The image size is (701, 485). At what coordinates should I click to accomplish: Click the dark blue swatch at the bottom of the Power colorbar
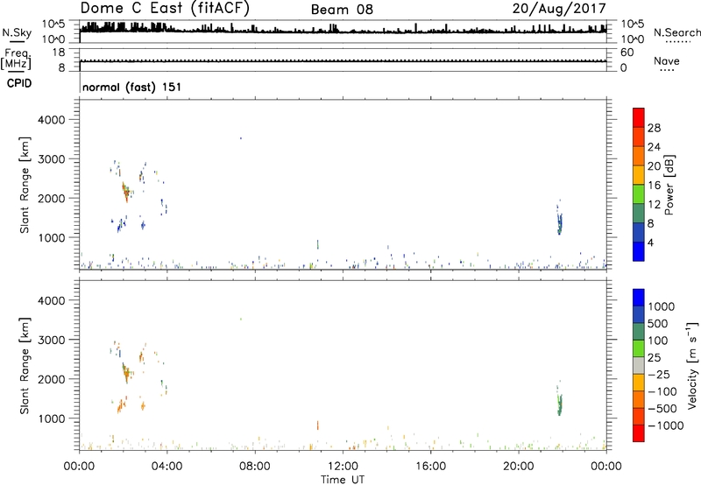(x=639, y=251)
